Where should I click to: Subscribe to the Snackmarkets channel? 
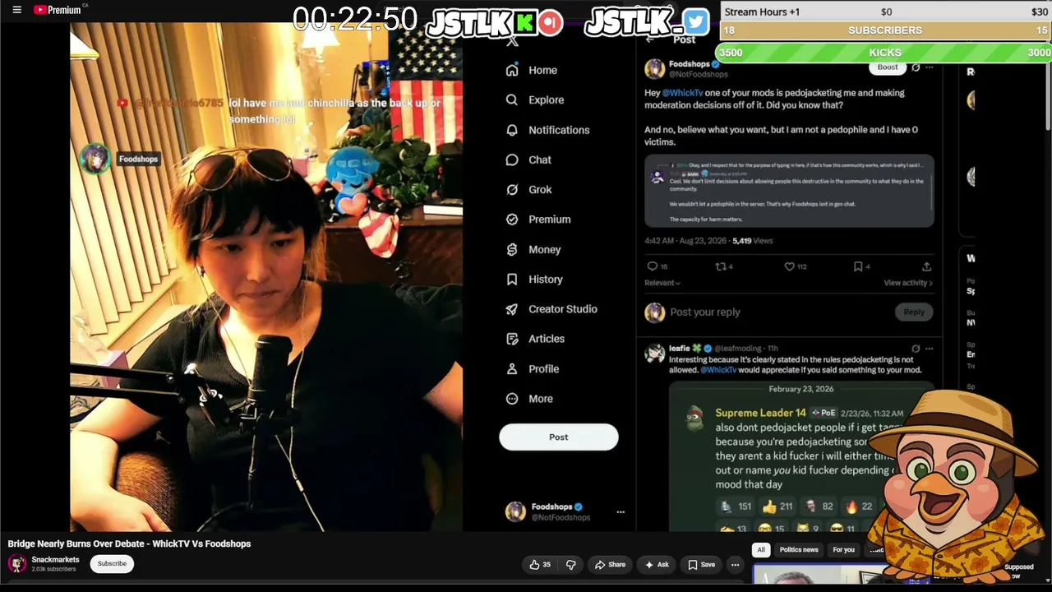point(112,564)
